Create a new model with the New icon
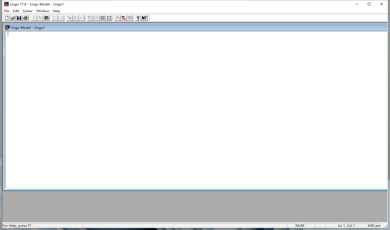The image size is (390, 230). click(x=7, y=18)
